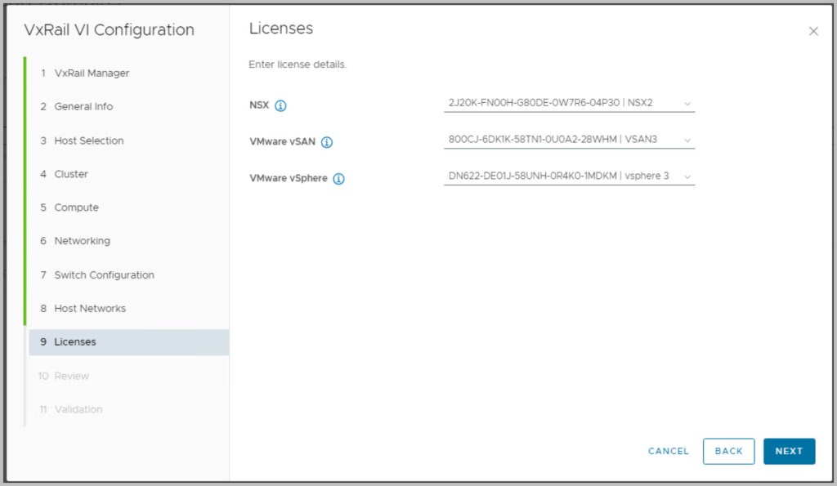Click the Review step in sidebar

coord(71,376)
